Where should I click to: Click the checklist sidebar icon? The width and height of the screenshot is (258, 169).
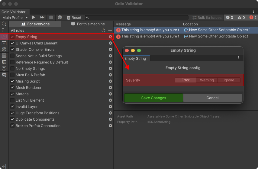point(4,62)
